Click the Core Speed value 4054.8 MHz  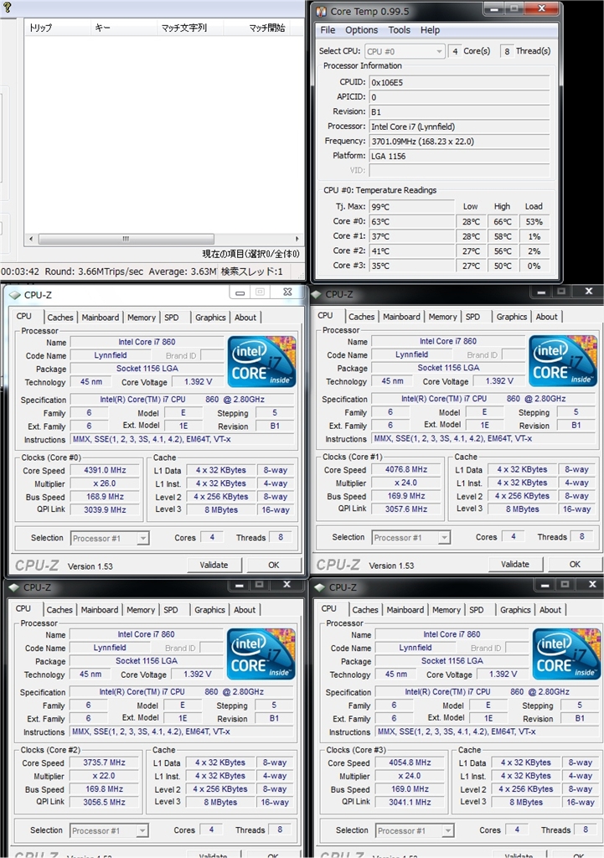410,762
